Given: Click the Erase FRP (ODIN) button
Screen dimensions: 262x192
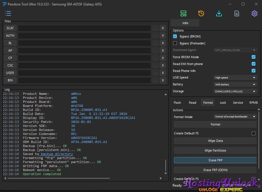Looking at the screenshot, I should [215, 170].
